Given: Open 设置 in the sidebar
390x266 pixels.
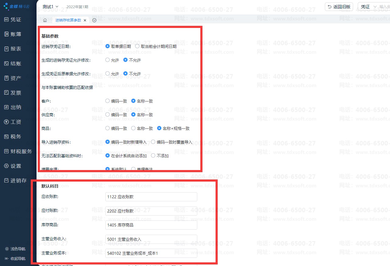Looking at the screenshot, I should click(x=13, y=166).
